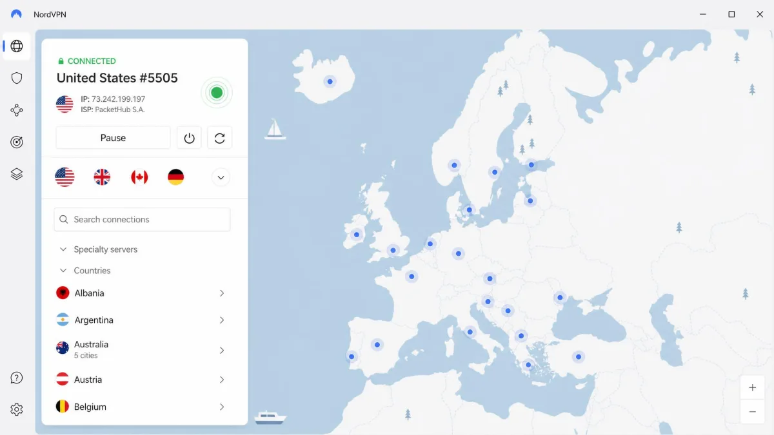Viewport: 774px width, 435px height.
Task: Click the green connected status indicator
Action: coord(217,93)
